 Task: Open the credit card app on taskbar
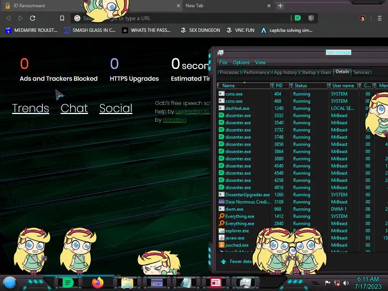(156, 283)
